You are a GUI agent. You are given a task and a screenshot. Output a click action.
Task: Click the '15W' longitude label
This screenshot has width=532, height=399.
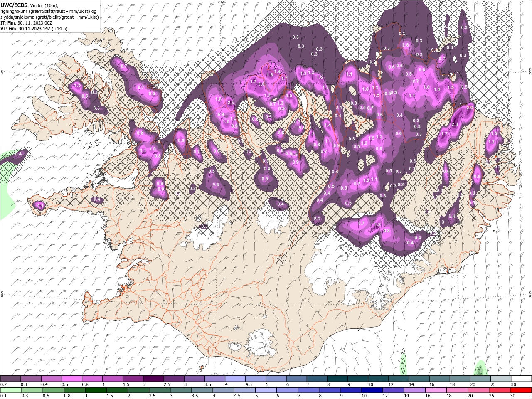[x=440, y=2]
